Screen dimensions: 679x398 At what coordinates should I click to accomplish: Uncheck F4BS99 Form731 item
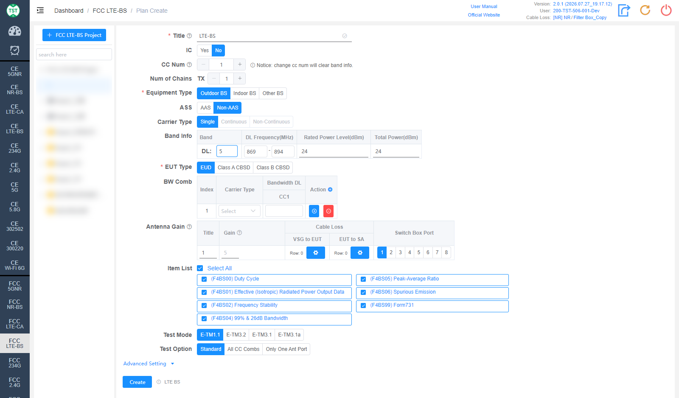[x=363, y=306]
